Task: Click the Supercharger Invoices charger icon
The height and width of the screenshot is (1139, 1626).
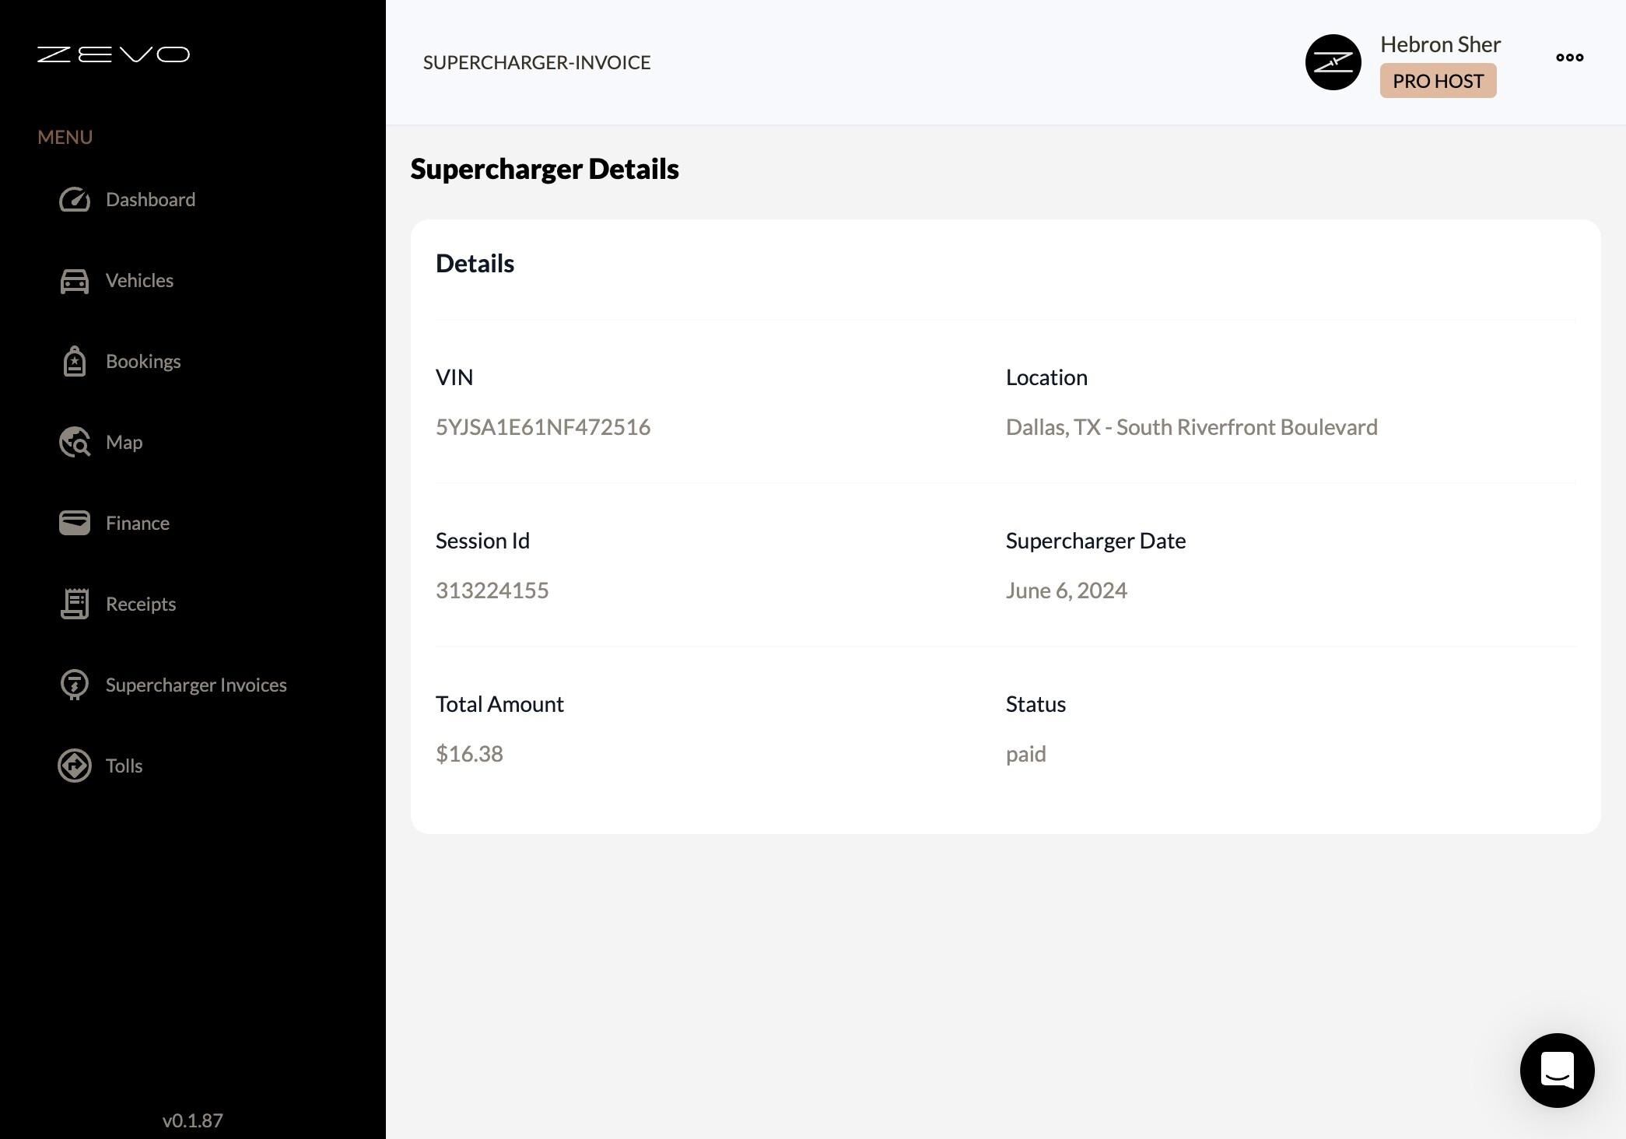Action: 75,685
